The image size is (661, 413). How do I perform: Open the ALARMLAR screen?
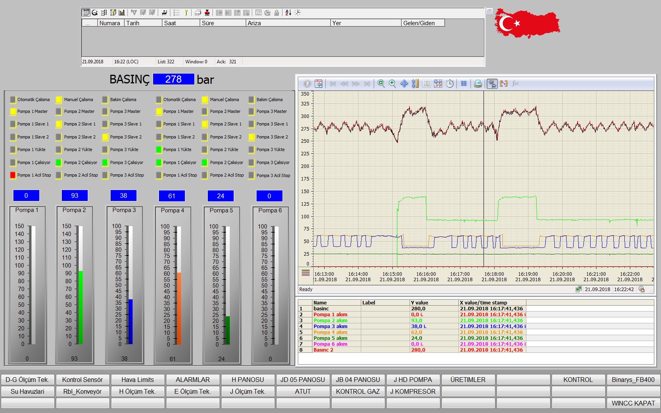point(192,380)
